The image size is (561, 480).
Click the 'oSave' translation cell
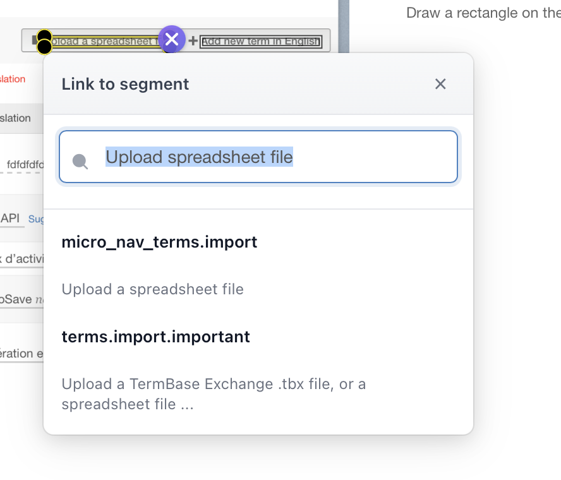coord(15,299)
